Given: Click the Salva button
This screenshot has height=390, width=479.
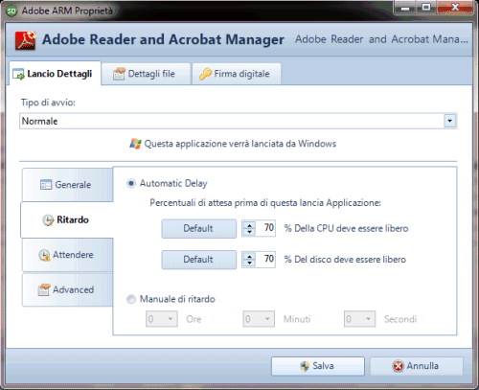Looking at the screenshot, I should 318,366.
